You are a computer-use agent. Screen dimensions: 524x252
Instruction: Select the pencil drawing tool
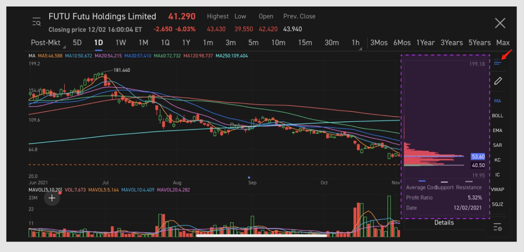point(498,81)
